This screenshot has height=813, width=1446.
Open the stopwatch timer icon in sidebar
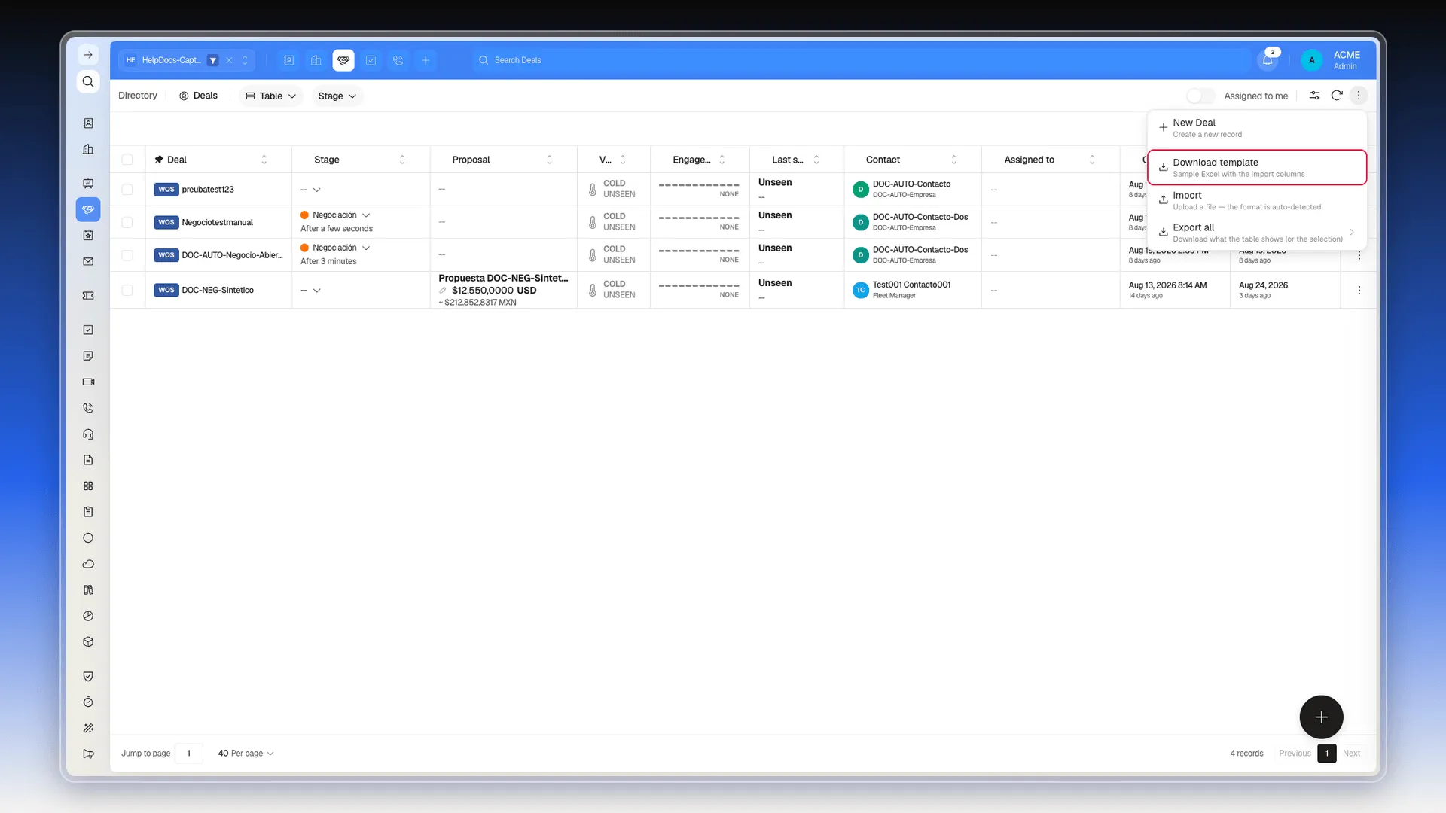coord(88,702)
